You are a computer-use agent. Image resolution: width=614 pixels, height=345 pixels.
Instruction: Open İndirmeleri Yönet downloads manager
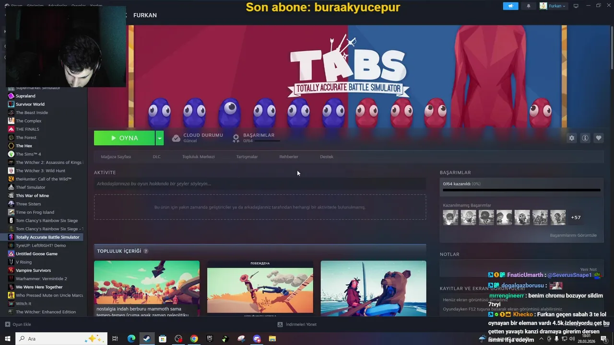297,324
